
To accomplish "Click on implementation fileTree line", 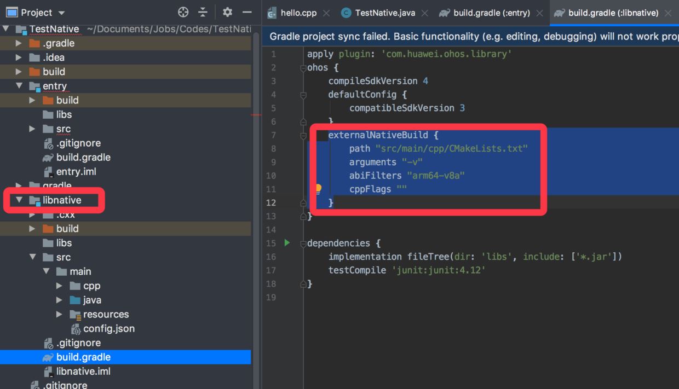I will [475, 257].
